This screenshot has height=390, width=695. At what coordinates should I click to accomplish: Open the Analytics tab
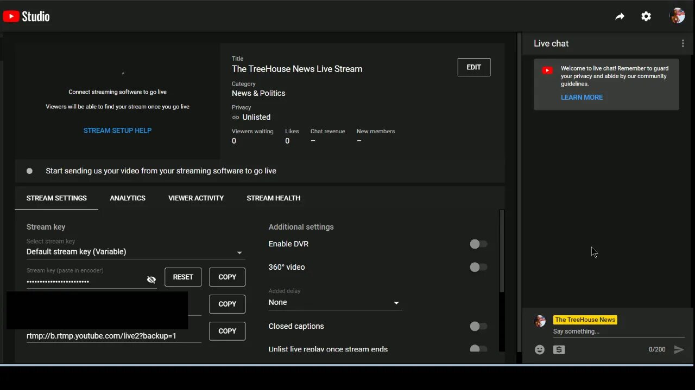click(x=128, y=198)
